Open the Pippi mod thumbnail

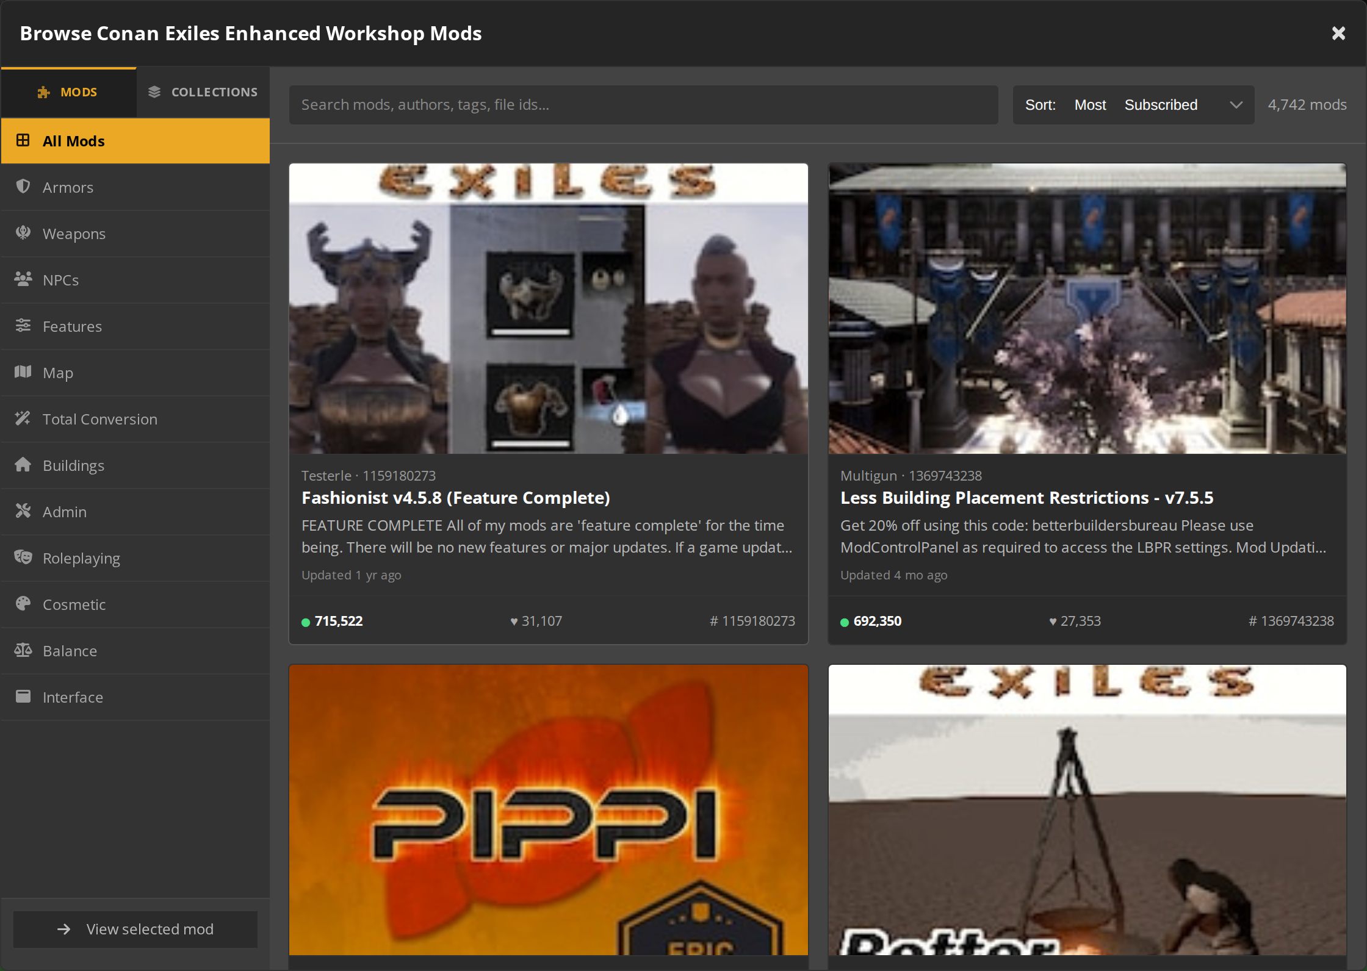549,810
